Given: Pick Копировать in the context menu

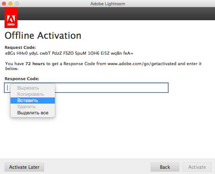Looking at the screenshot, I should pos(33,94).
